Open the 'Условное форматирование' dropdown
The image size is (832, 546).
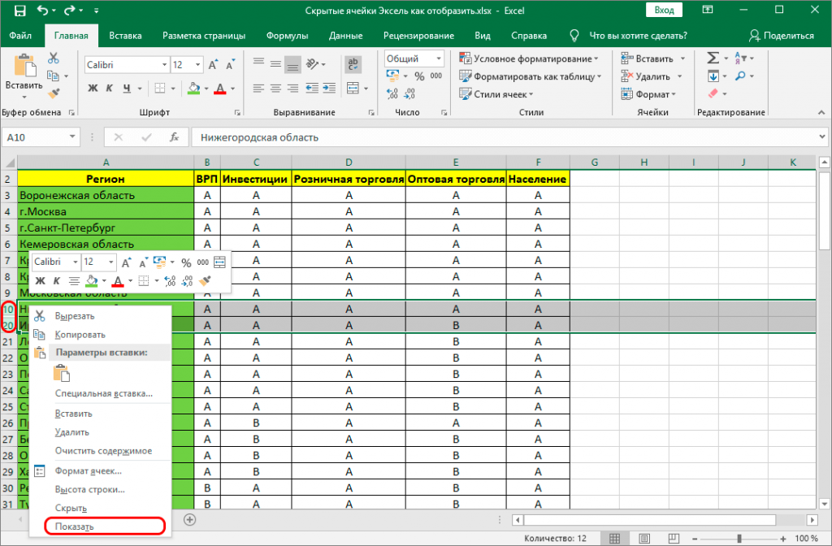click(528, 58)
